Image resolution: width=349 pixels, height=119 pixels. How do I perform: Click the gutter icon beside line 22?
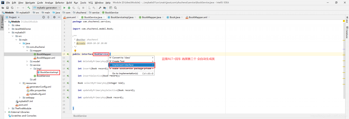[68, 97]
